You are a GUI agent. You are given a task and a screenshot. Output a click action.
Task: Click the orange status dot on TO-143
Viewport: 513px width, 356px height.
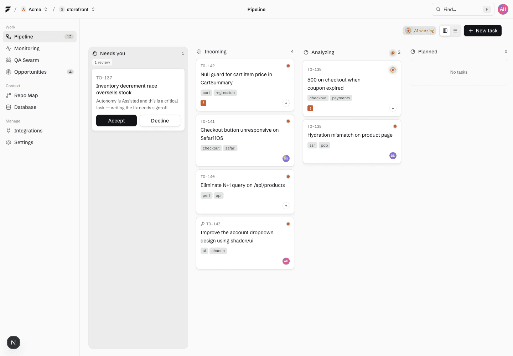(x=288, y=224)
